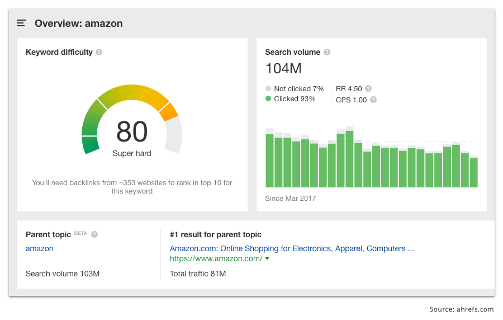Screen dimensions: 503x320
Task: Click the Total traffic 81M text
Action: [198, 274]
